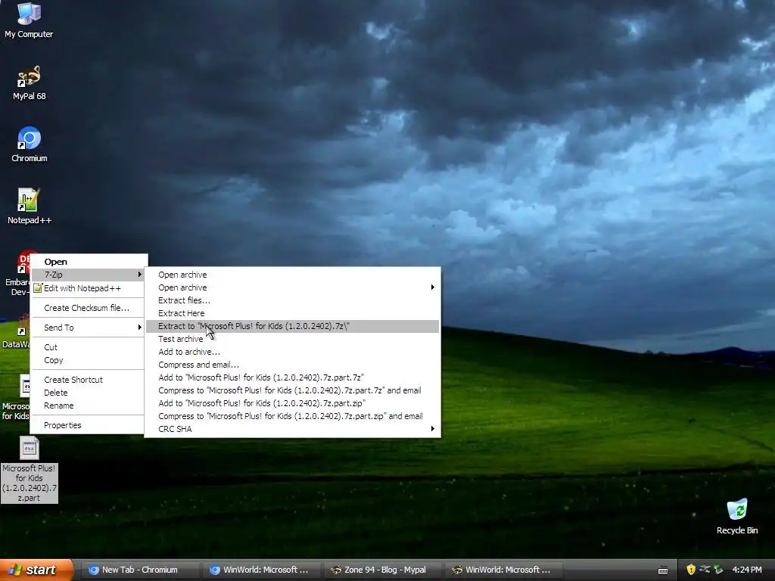Select Create Checksum file...
This screenshot has height=581, width=775.
[x=89, y=308]
